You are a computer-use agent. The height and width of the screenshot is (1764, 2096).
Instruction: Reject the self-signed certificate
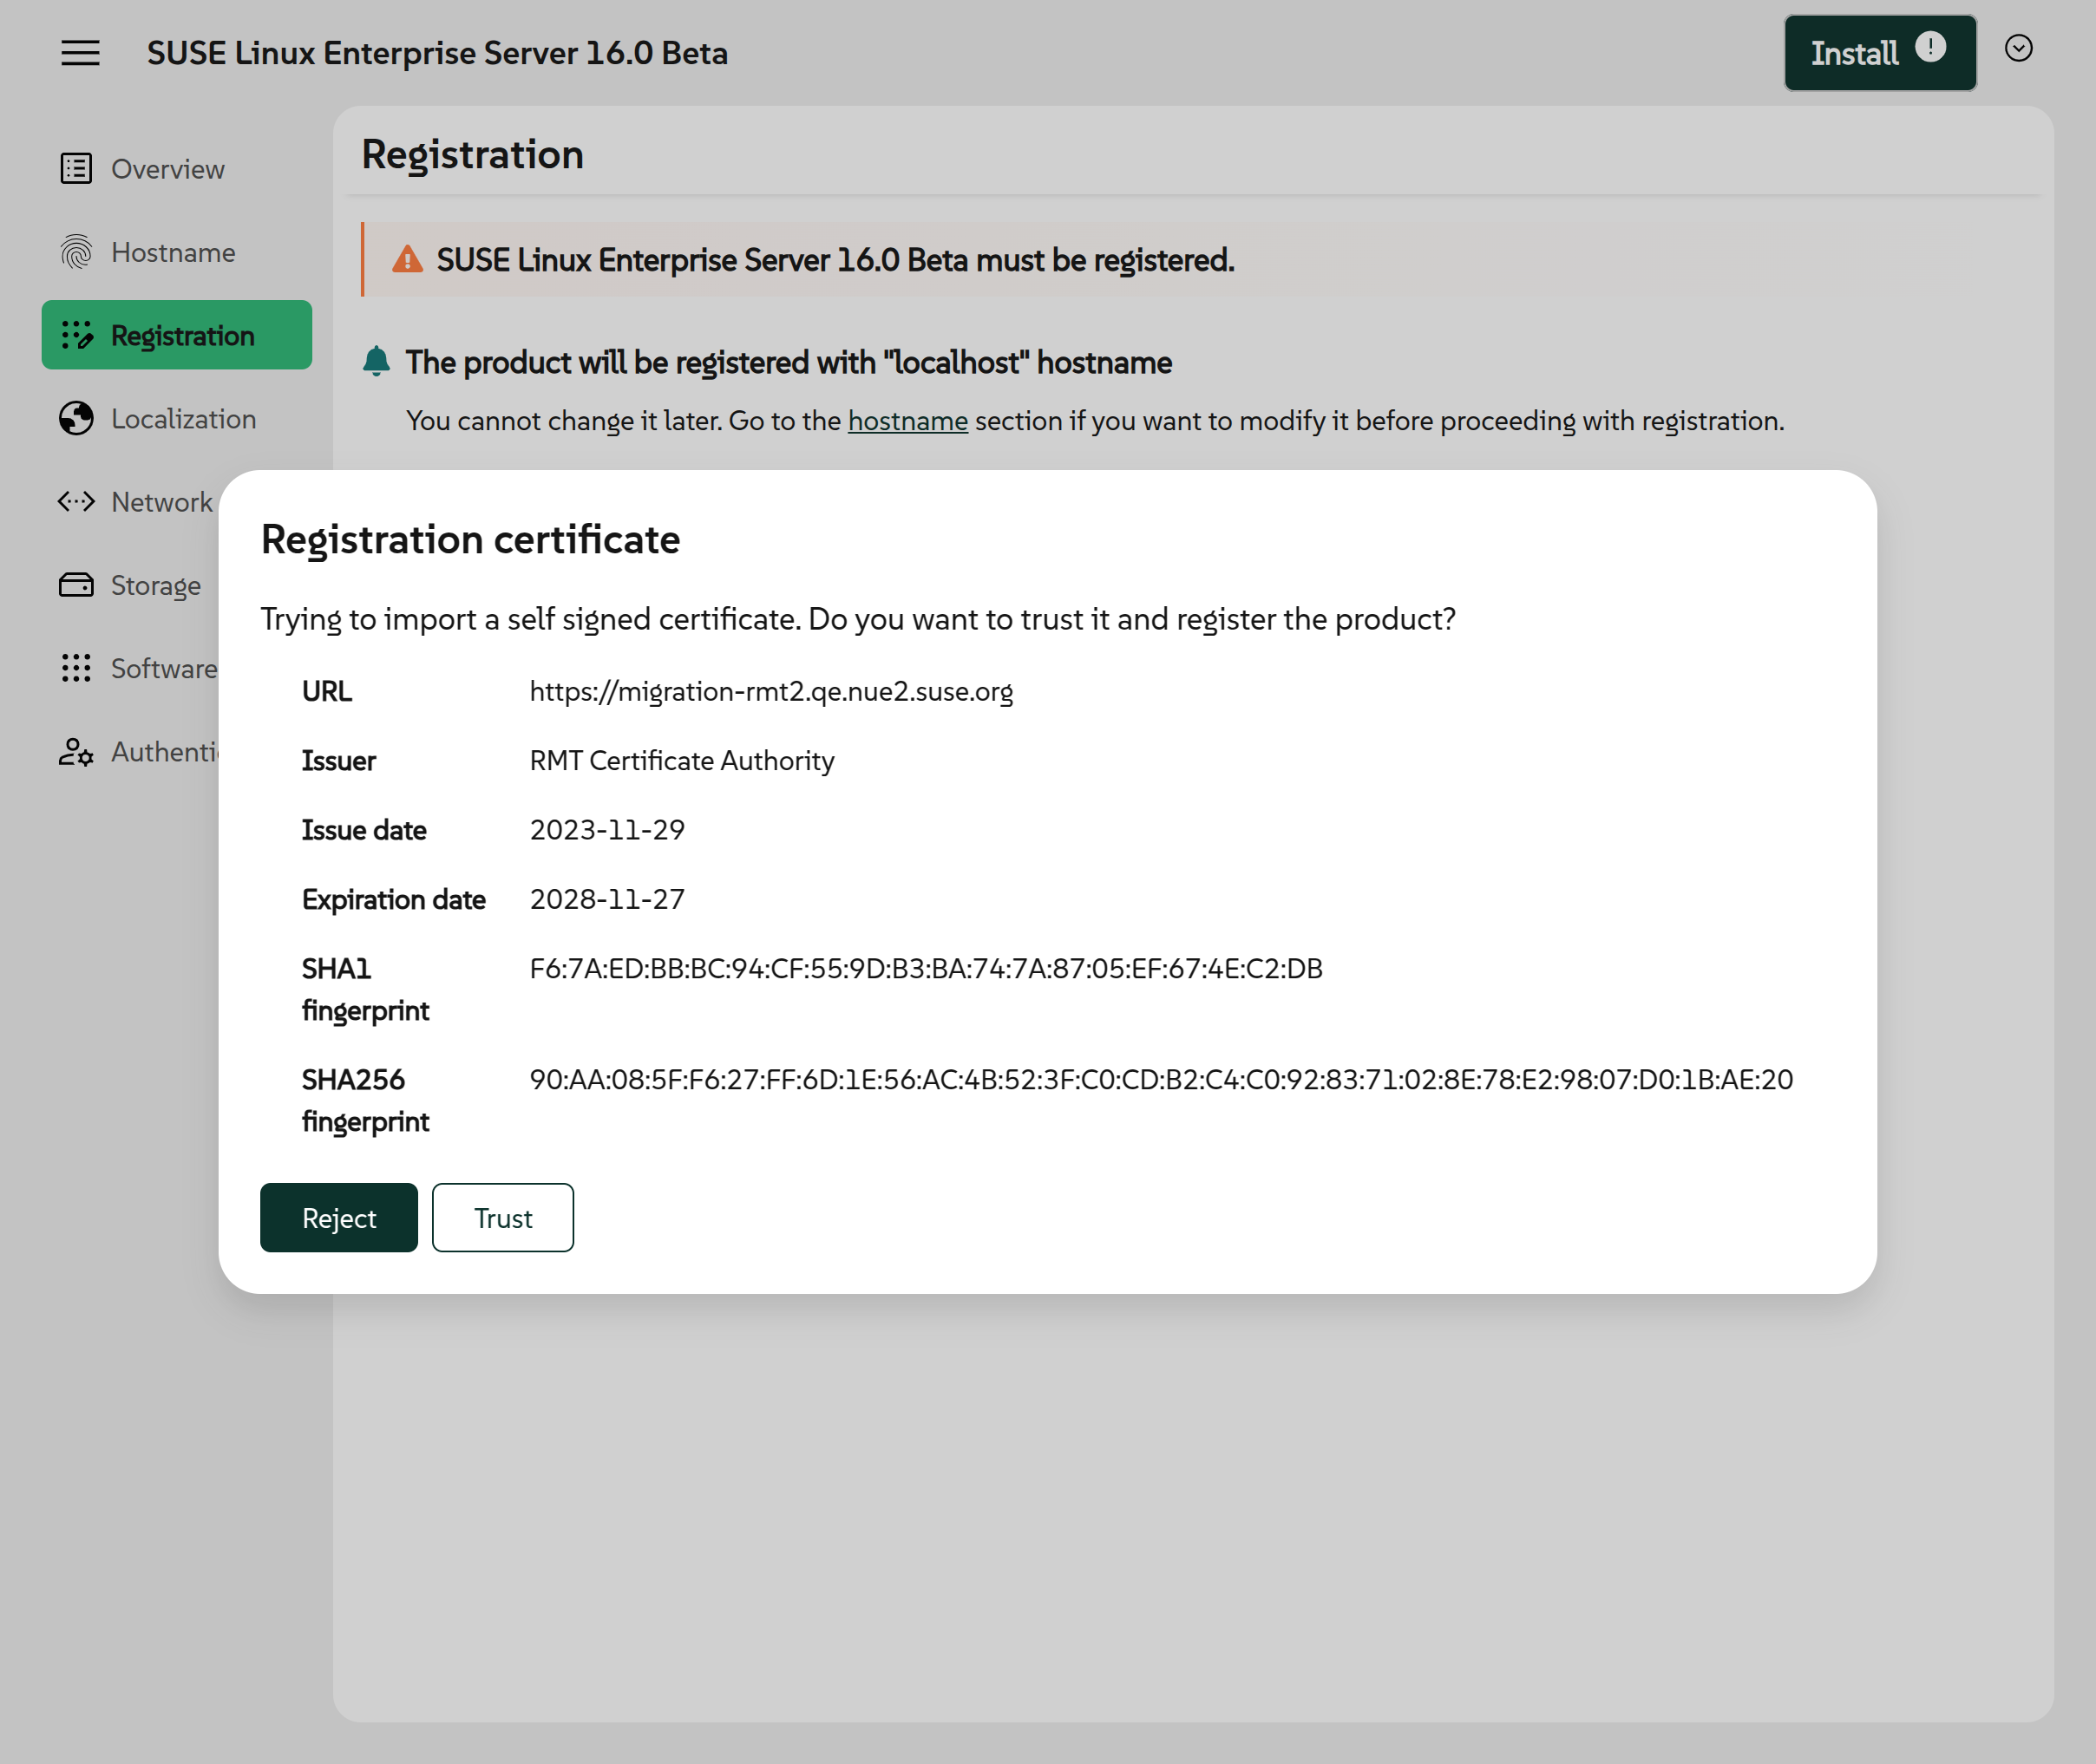tap(339, 1217)
